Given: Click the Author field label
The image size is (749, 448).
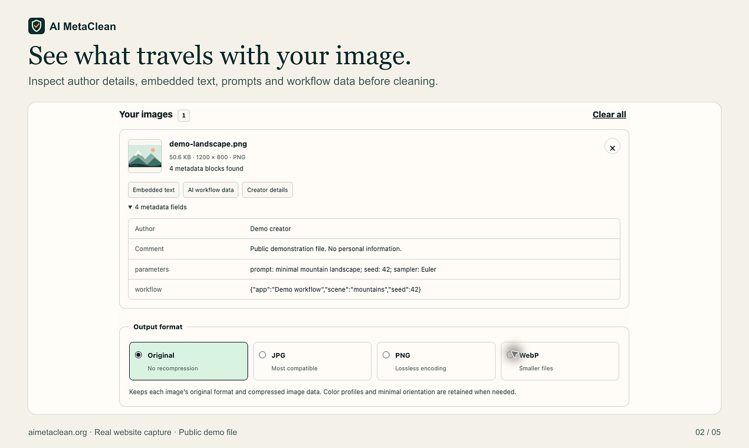Looking at the screenshot, I should point(145,229).
